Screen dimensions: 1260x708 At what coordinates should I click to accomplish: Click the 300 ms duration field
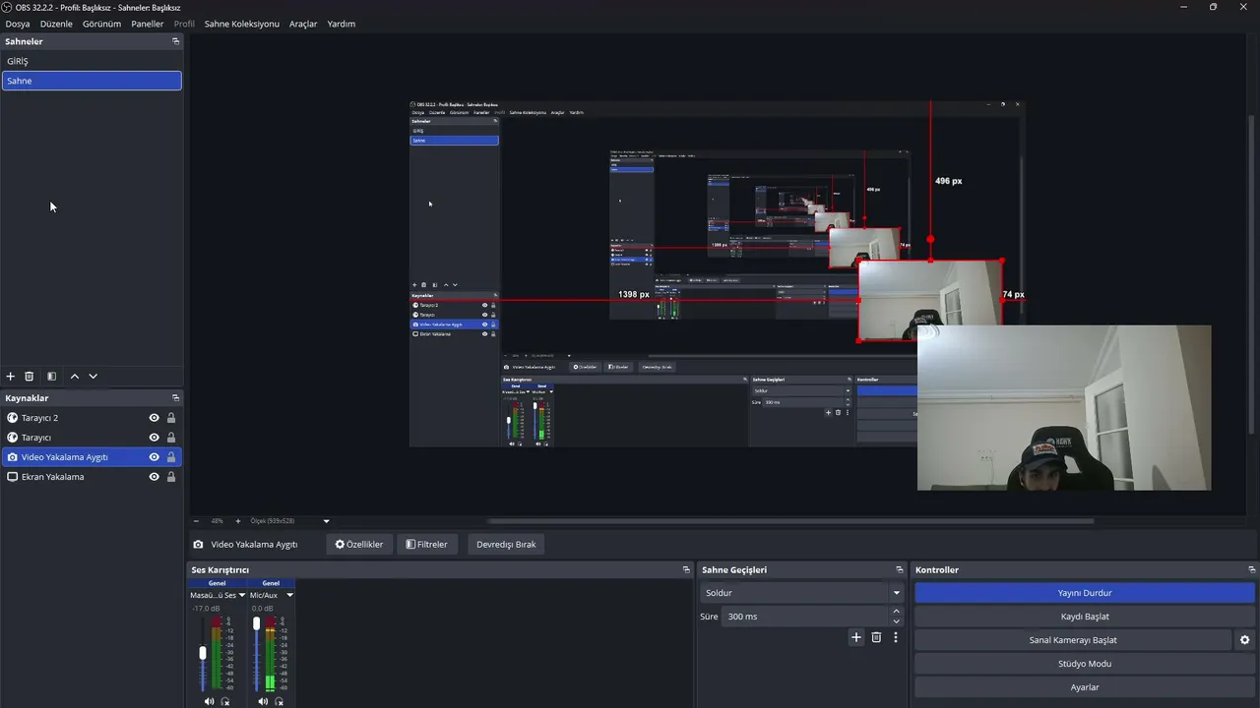point(804,617)
